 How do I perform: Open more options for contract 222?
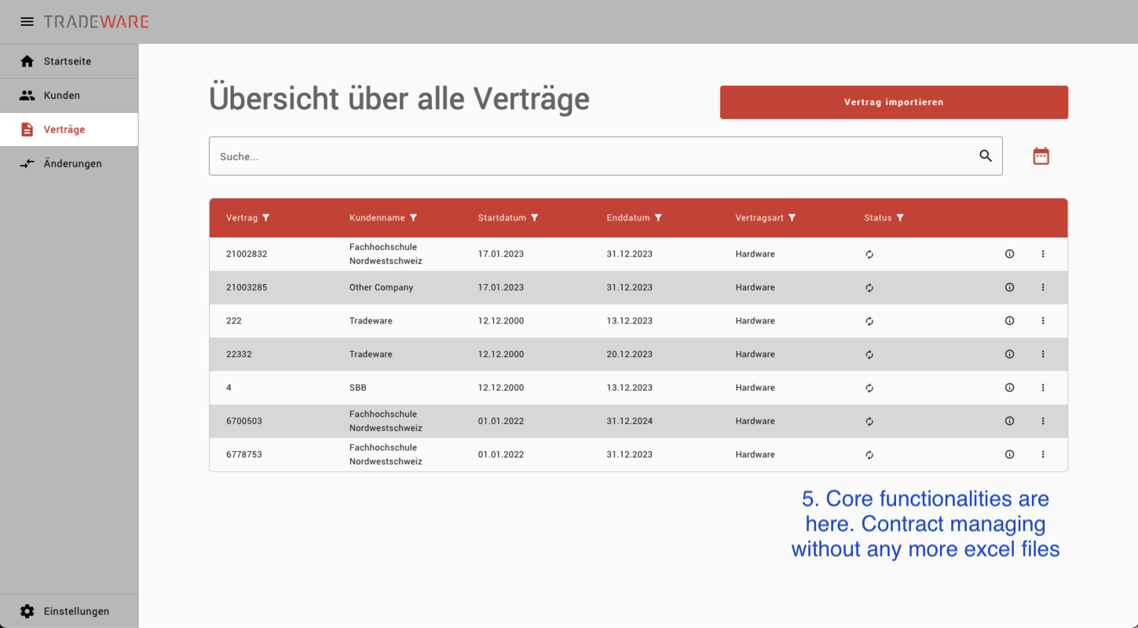point(1043,321)
